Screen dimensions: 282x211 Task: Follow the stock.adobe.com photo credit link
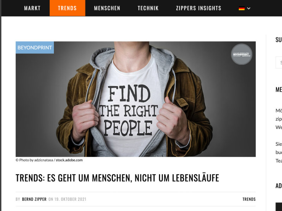[x=69, y=160]
